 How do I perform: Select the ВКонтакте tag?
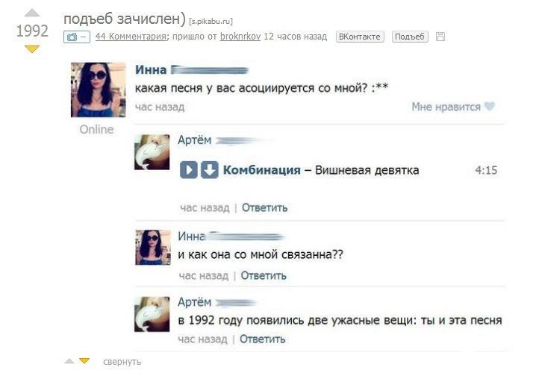pos(360,37)
